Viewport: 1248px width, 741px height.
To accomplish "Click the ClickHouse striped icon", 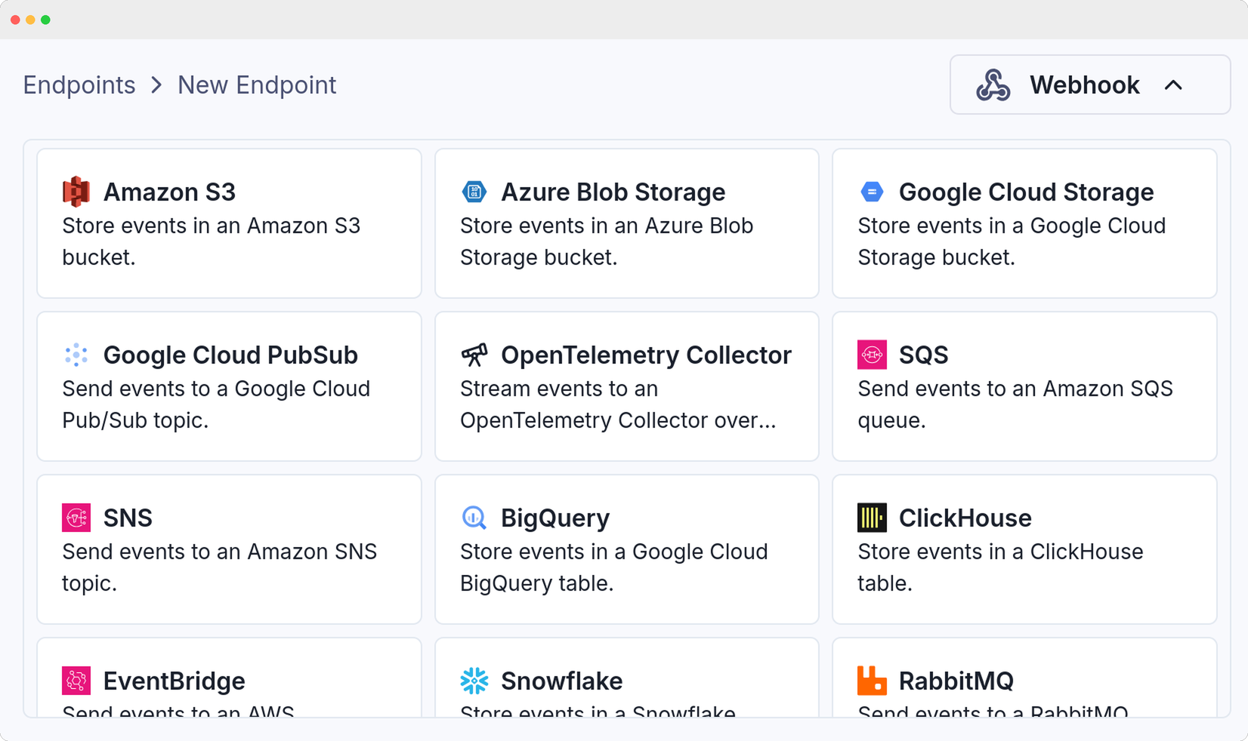I will click(x=872, y=518).
